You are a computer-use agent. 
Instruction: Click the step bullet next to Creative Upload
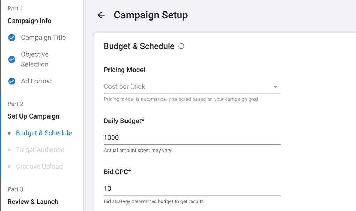pyautogui.click(x=9, y=167)
